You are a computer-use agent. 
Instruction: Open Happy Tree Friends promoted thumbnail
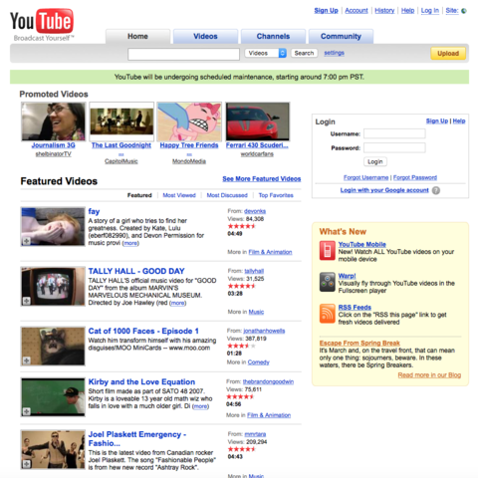[x=189, y=121]
